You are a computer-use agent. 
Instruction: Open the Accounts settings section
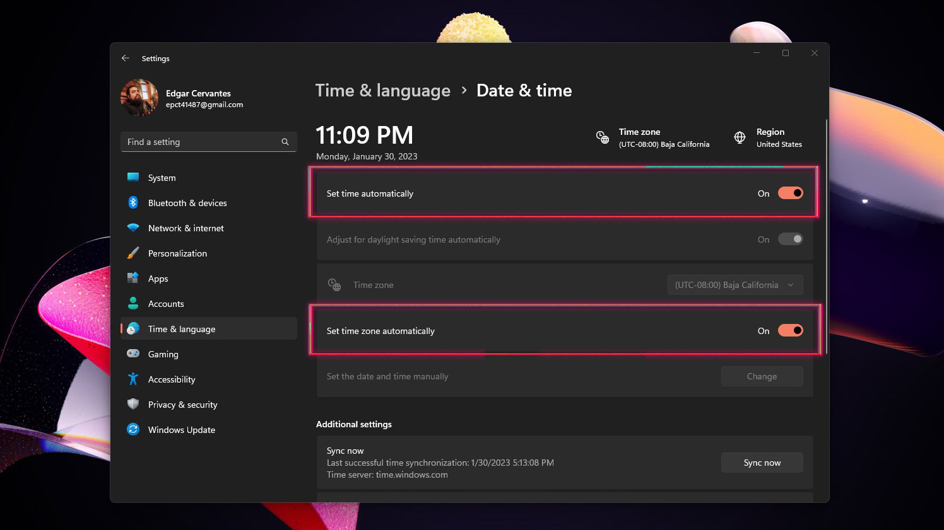click(166, 304)
